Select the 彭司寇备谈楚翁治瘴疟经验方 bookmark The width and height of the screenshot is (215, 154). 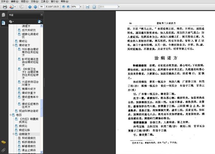point(30,62)
